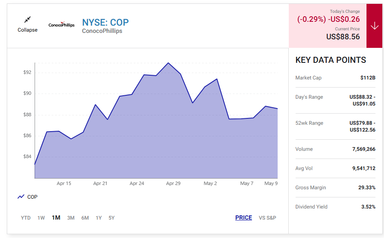The image size is (384, 238).
Task: Click the $88 y-axis label
Action: [x=27, y=115]
